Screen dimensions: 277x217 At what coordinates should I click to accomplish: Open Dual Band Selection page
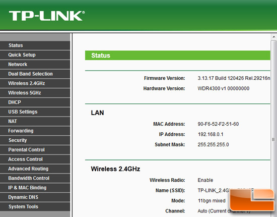[x=35, y=74]
